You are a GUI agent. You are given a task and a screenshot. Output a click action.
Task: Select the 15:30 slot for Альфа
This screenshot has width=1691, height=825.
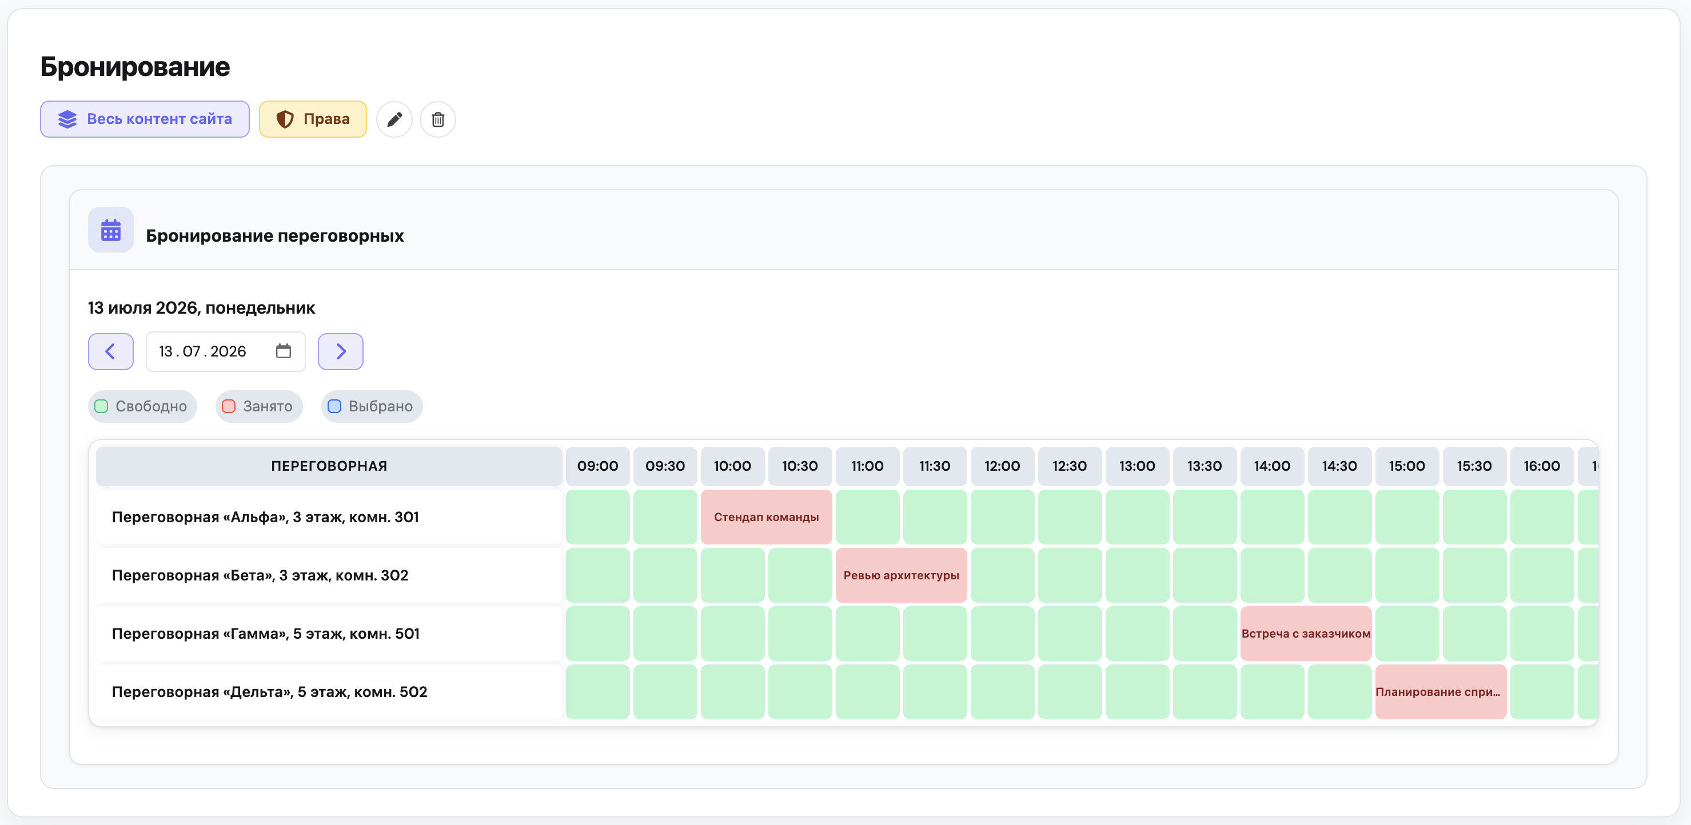point(1474,517)
